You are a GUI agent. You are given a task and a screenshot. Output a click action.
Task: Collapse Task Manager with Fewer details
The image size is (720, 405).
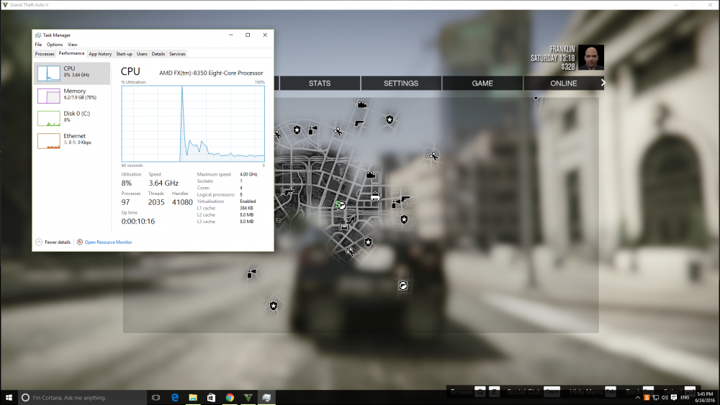[53, 242]
